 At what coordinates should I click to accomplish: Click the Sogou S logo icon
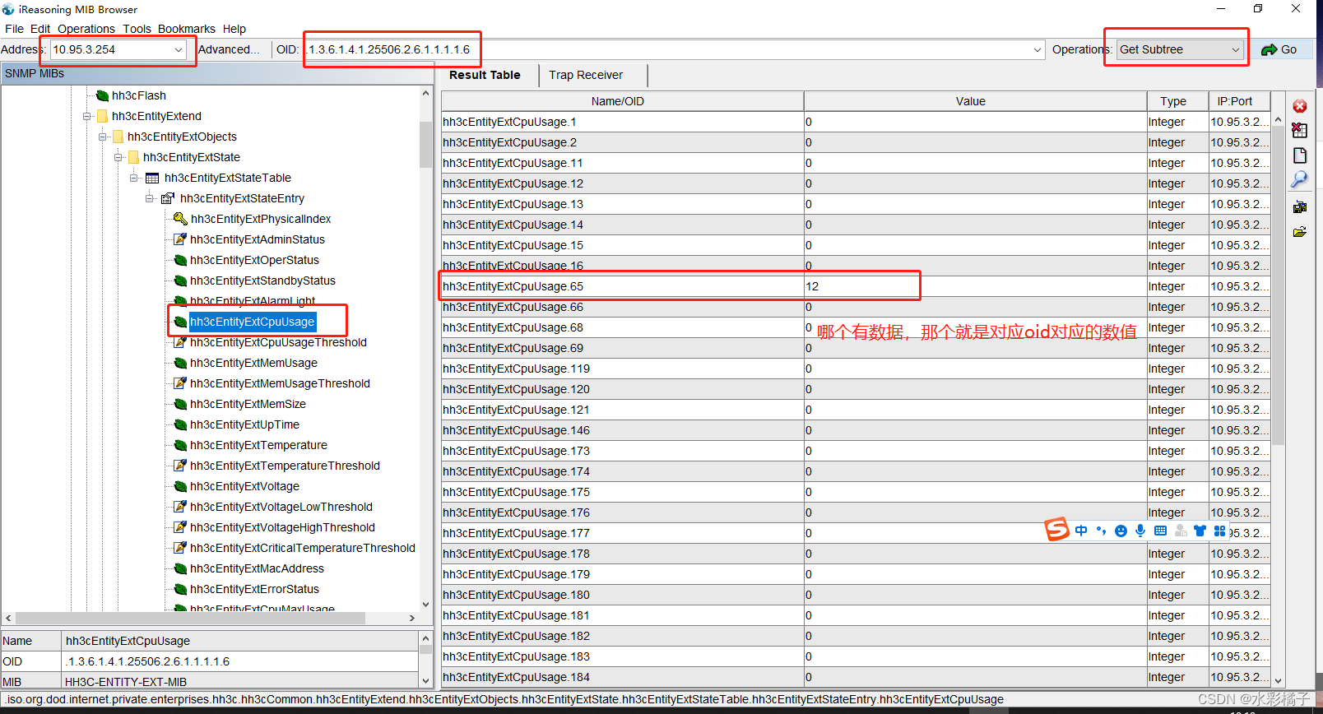coord(1056,529)
